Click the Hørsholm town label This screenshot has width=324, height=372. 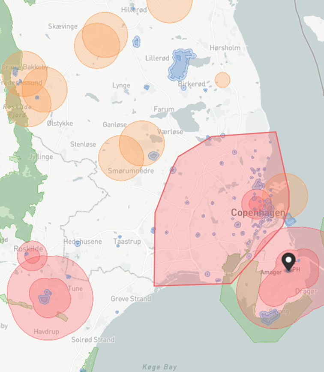[225, 48]
